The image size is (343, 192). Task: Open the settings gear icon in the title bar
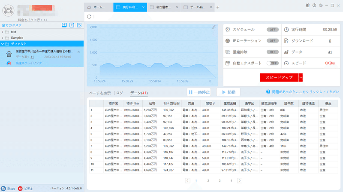[x=321, y=5]
